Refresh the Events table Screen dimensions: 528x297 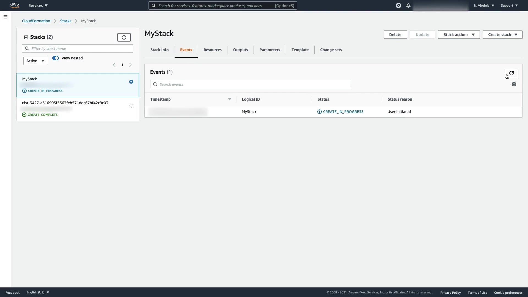click(x=511, y=73)
